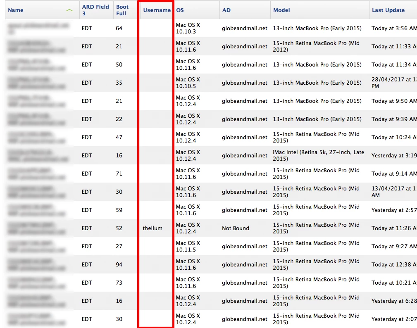Click the green sort arrow in Name header
This screenshot has height=328, width=417.
tap(69, 10)
